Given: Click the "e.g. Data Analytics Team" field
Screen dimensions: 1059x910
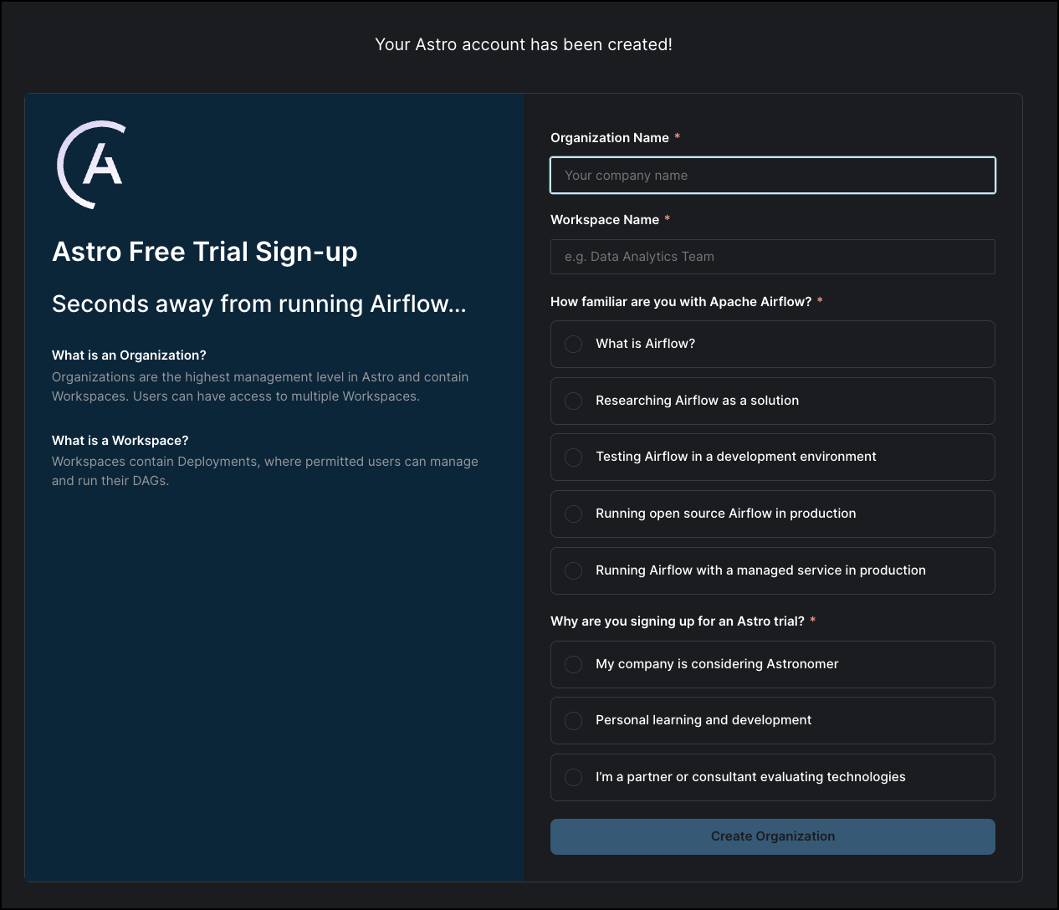Looking at the screenshot, I should click(772, 257).
